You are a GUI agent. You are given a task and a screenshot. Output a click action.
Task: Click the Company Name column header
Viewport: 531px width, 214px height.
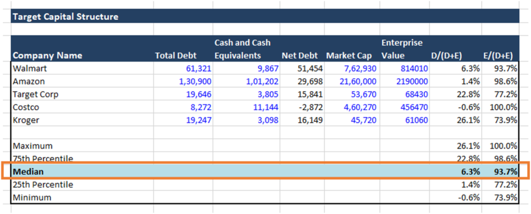click(x=47, y=55)
